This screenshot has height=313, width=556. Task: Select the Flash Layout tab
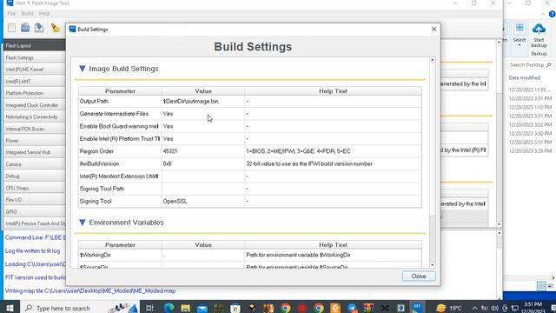pos(35,45)
